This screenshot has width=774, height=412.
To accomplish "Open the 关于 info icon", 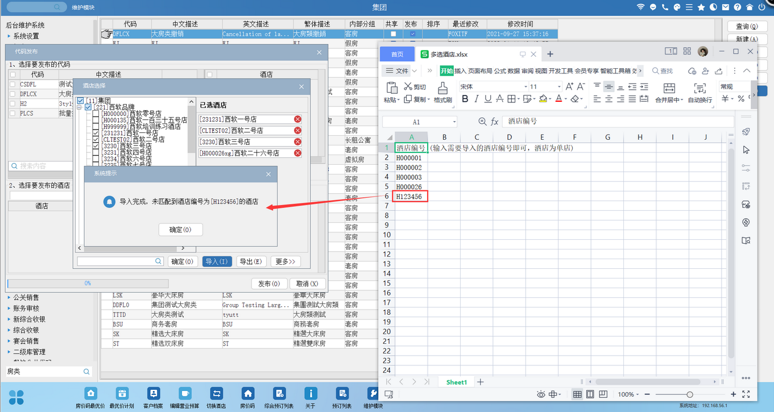I will tap(311, 393).
